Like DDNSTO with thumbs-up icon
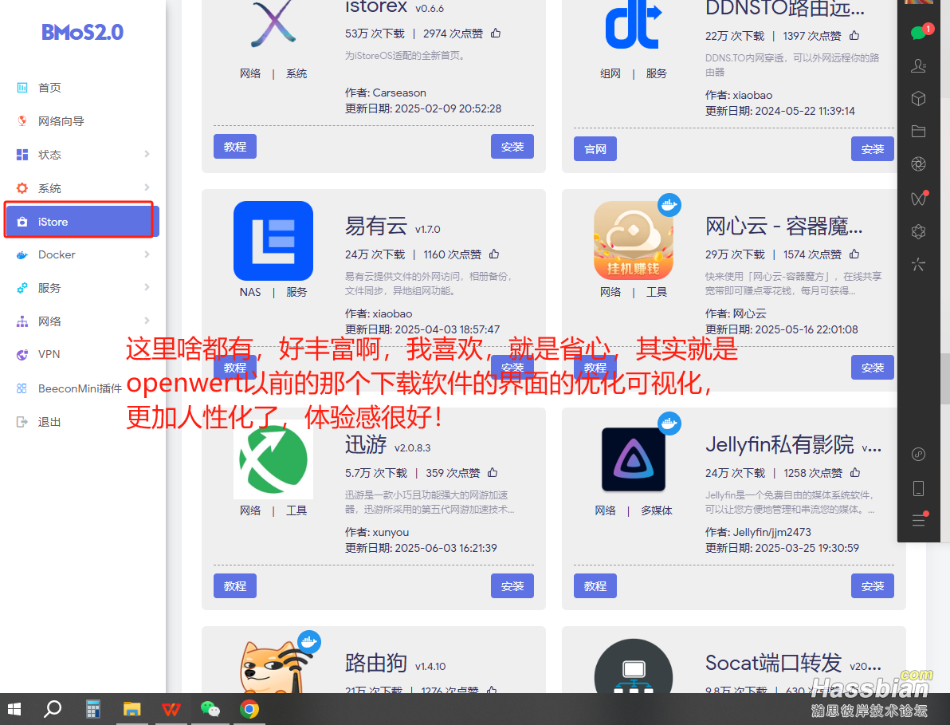 click(x=854, y=35)
